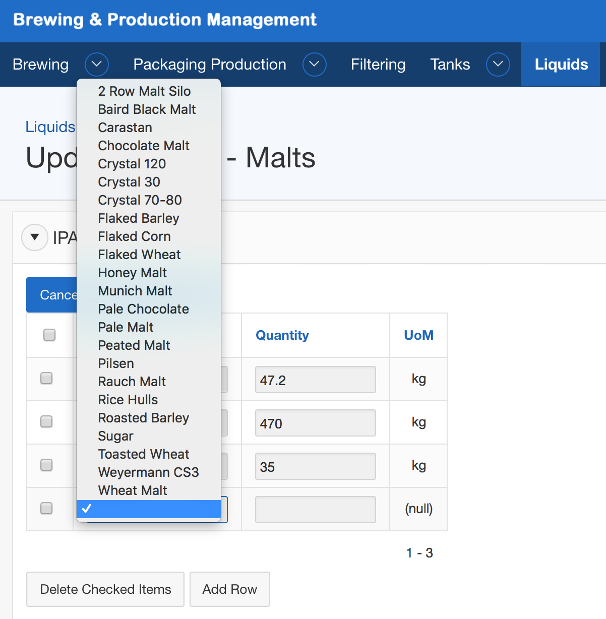The height and width of the screenshot is (619, 606).
Task: Click the UoM column header
Action: point(418,335)
